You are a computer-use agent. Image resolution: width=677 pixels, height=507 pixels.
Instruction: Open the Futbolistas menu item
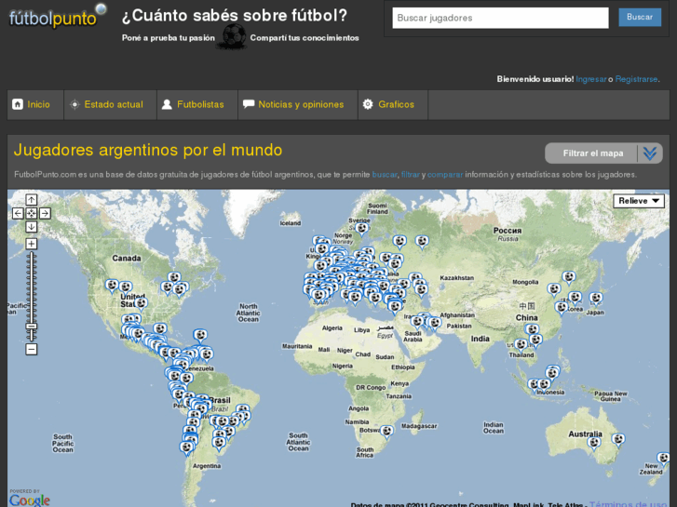(x=197, y=104)
